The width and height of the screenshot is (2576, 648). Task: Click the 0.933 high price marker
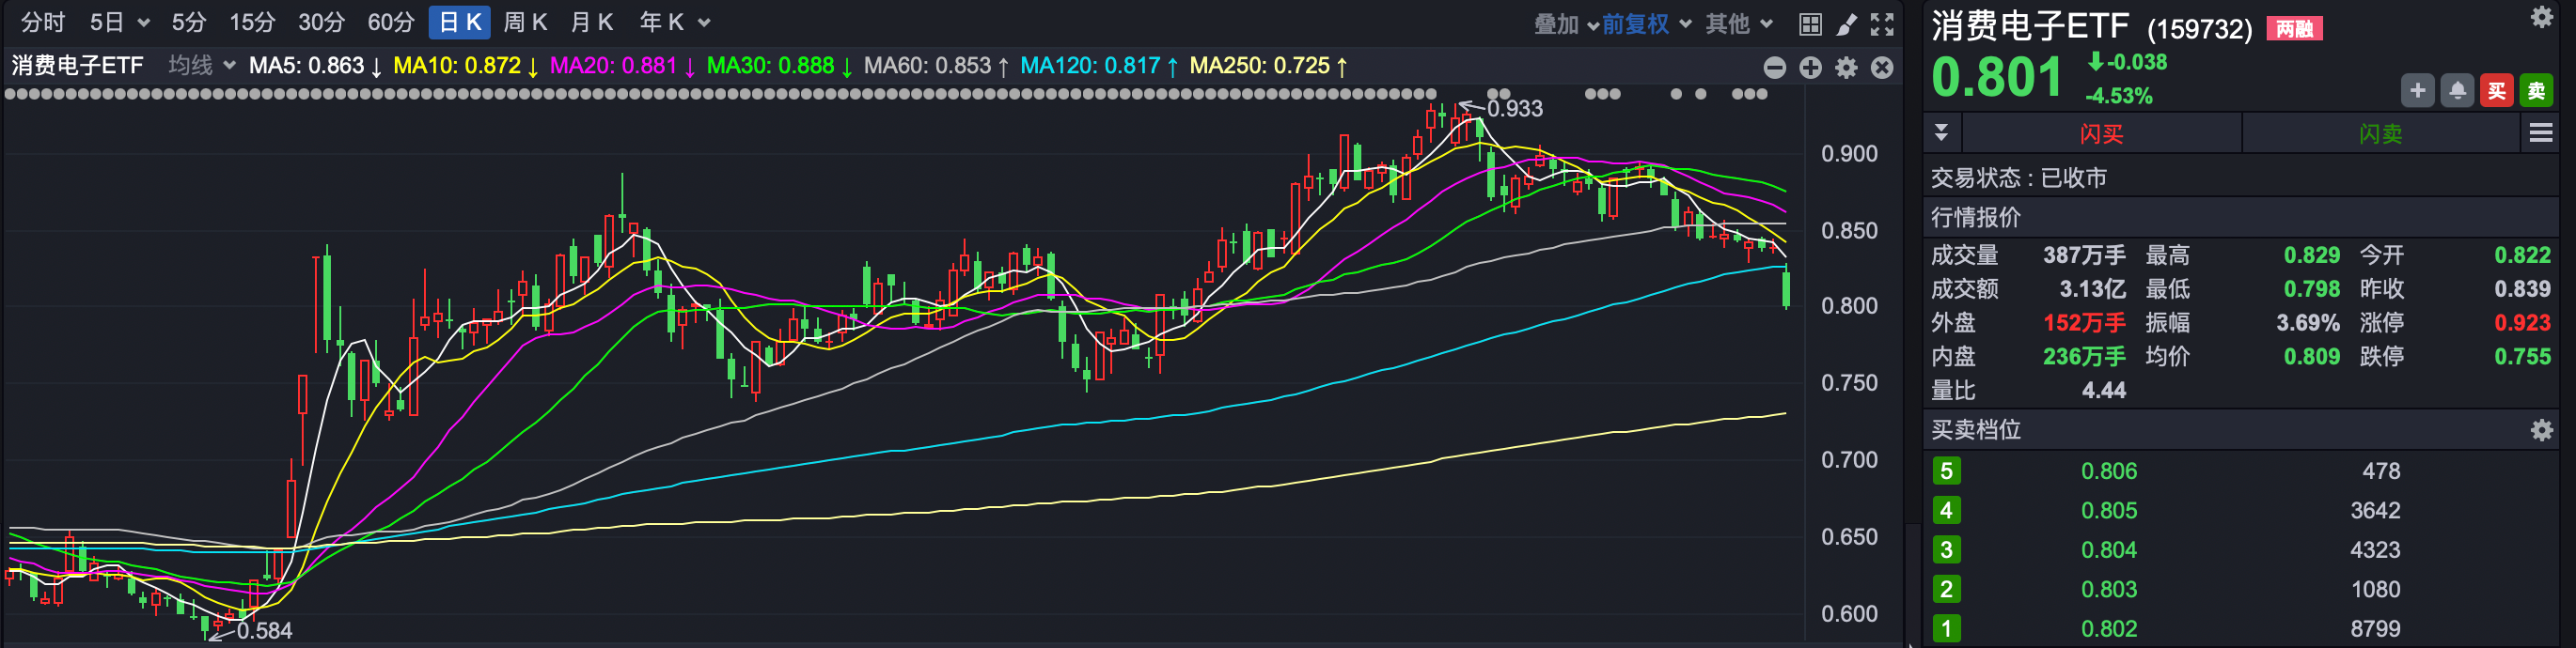tap(1514, 109)
